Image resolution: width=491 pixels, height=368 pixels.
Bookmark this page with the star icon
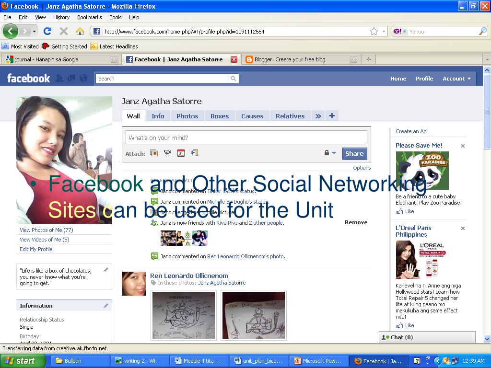click(374, 31)
